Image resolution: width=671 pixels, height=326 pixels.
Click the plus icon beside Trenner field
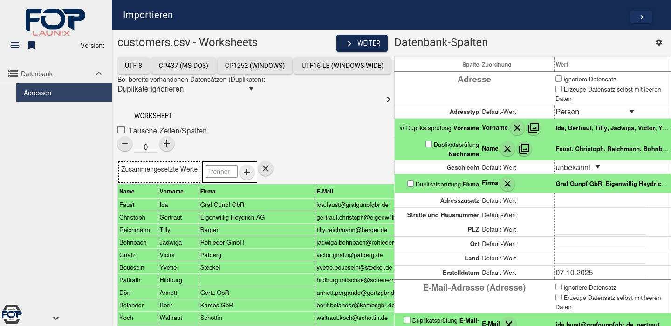click(x=247, y=172)
